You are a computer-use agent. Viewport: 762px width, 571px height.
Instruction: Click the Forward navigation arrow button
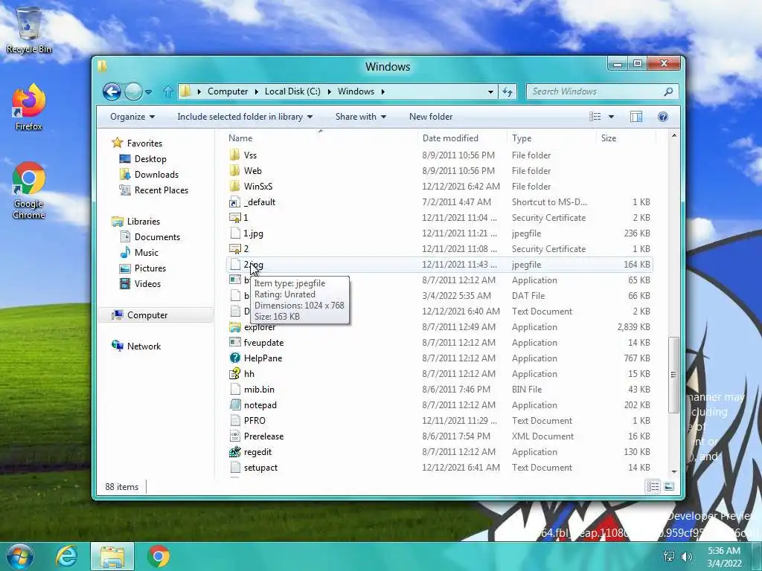[133, 91]
